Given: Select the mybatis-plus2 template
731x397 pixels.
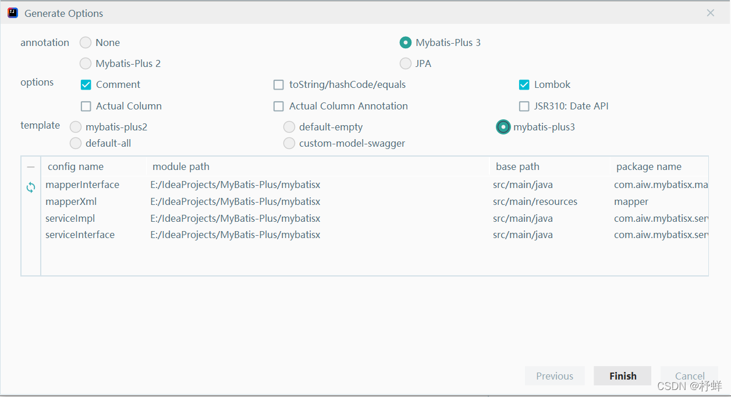Looking at the screenshot, I should pos(76,127).
